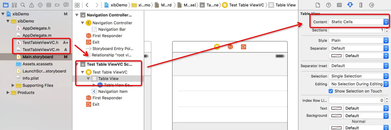Image resolution: width=391 pixels, height=130 pixels.
Task: Open the Report navigator speech-bubble icon
Action: pyautogui.click(x=66, y=5)
